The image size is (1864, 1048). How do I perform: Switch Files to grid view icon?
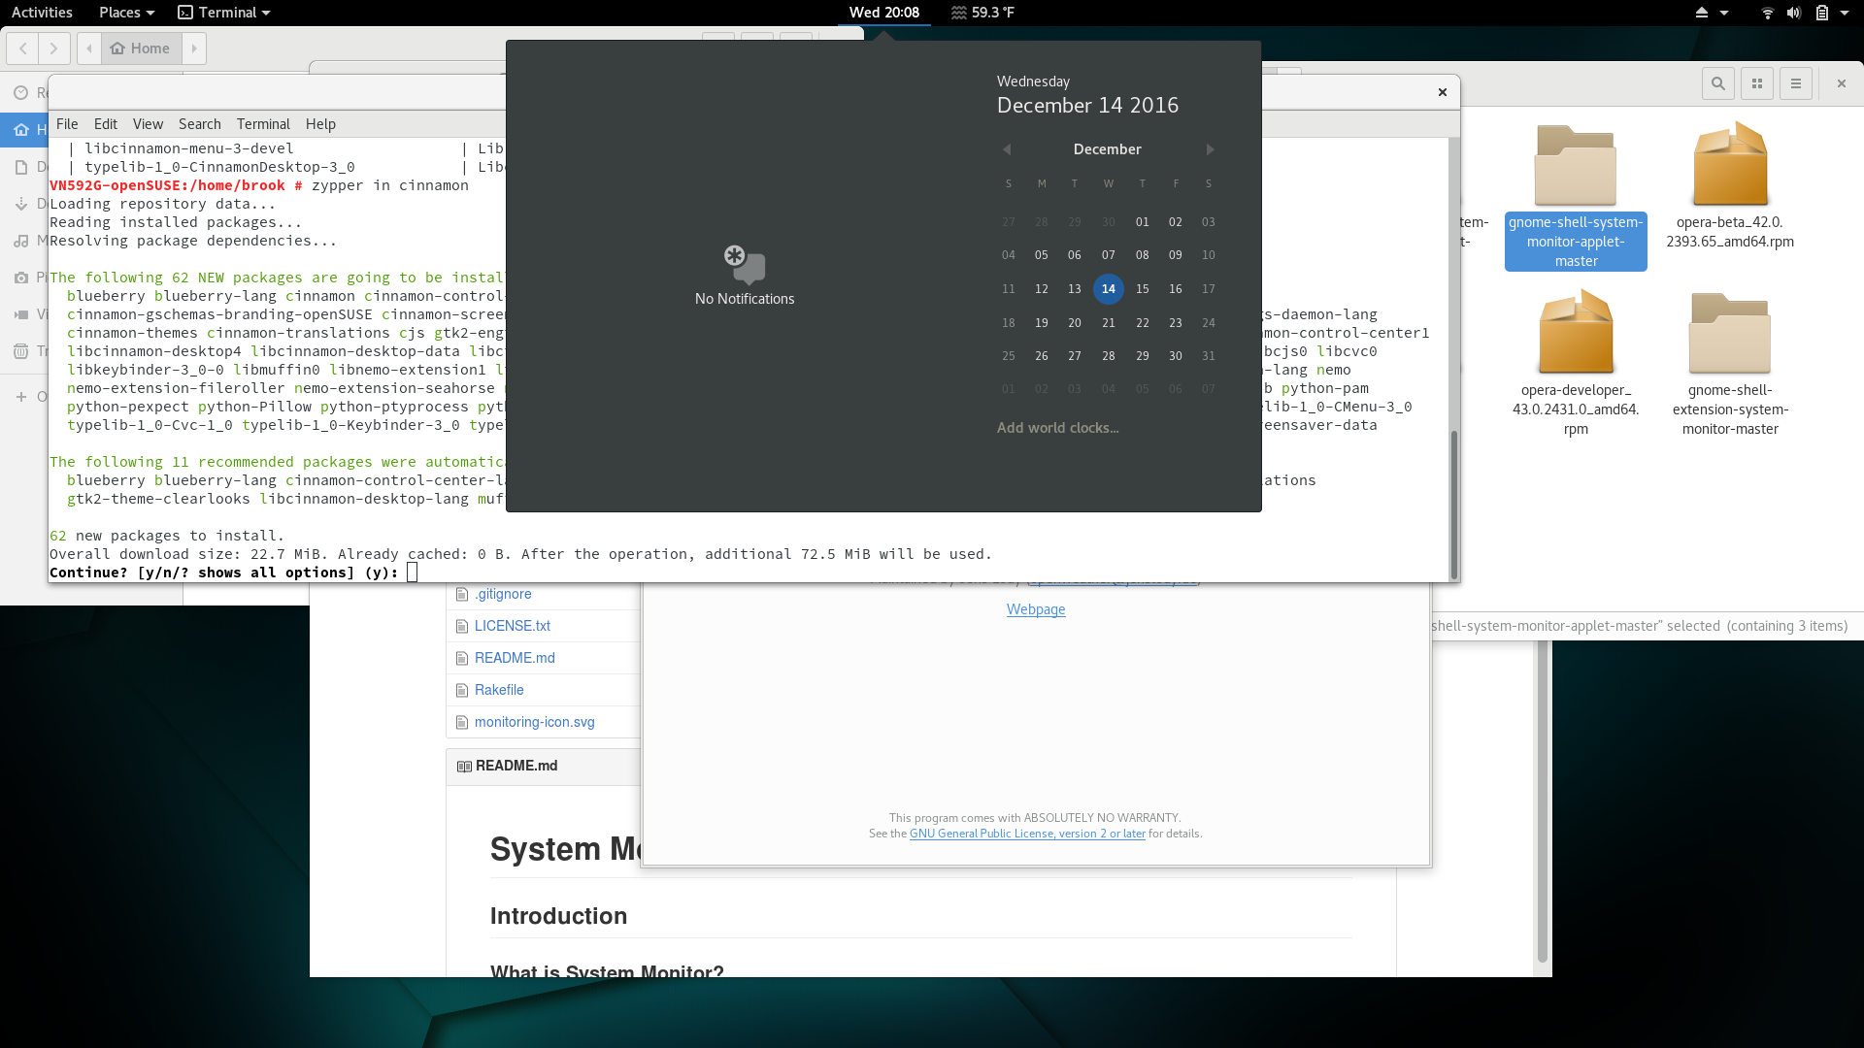coord(1757,83)
